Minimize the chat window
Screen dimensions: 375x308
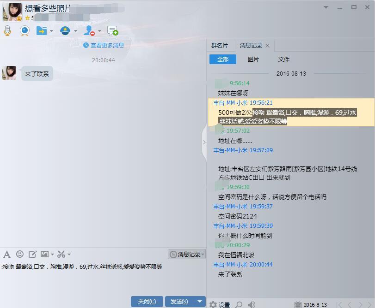339,8
